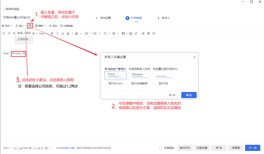
Task: Insert a hyperlink using the link icon
Action: 136,34
